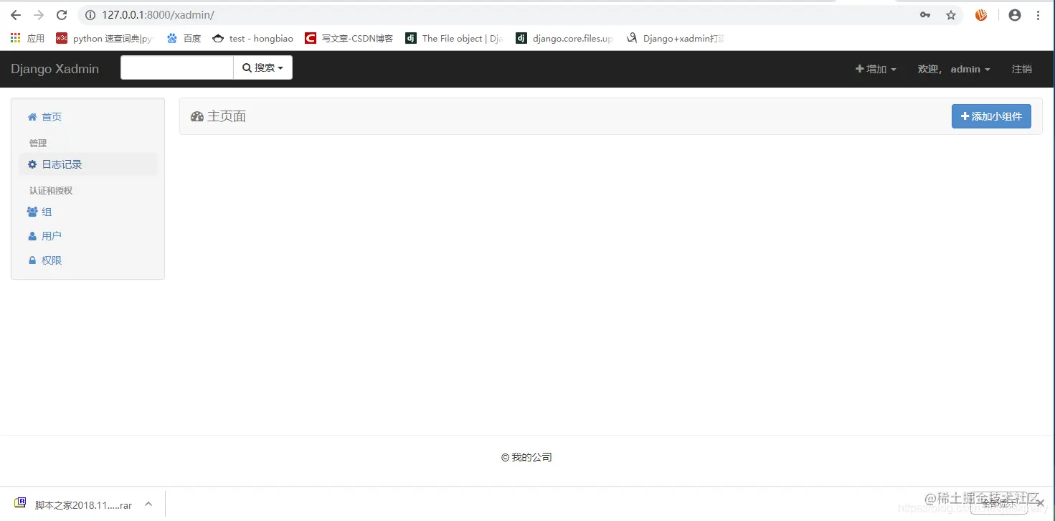
Task: Open the 增加 dropdown menu
Action: [x=876, y=69]
